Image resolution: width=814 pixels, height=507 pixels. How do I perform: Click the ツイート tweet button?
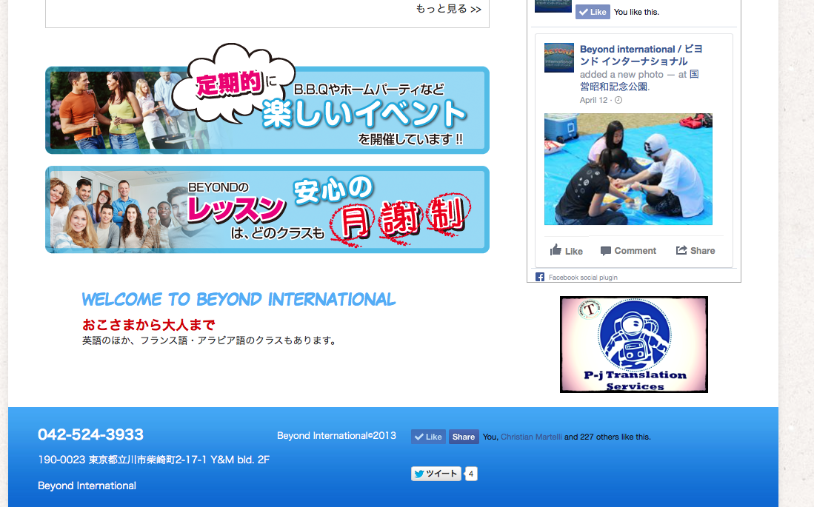(x=436, y=474)
